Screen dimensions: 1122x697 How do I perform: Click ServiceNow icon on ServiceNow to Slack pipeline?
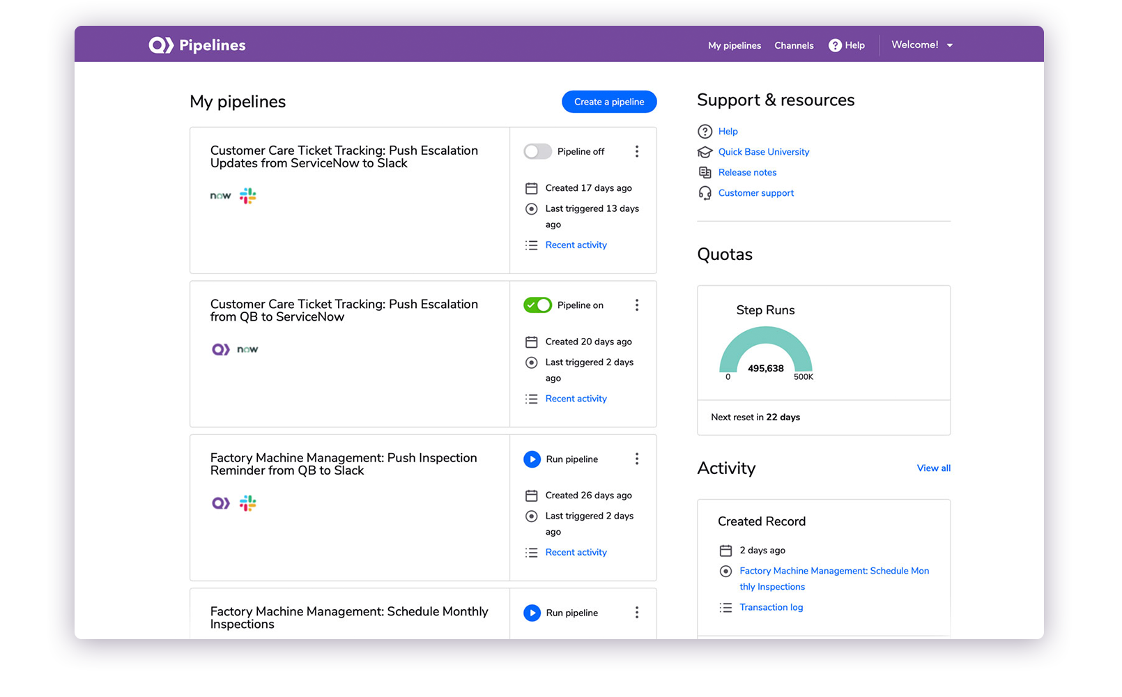point(220,196)
